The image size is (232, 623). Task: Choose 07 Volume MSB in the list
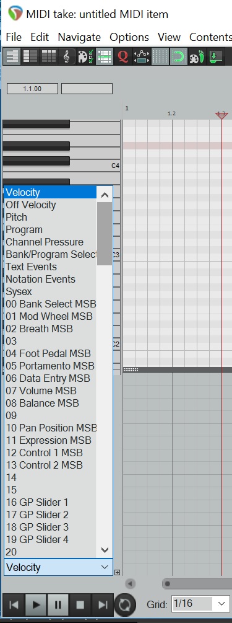tap(41, 391)
